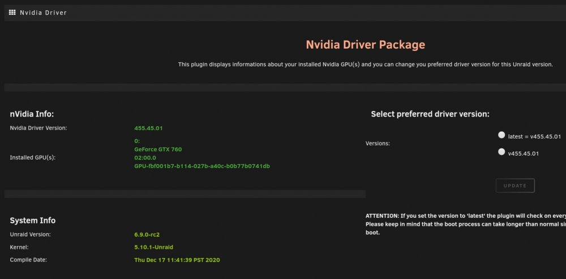
Task: Select the plain 'v455.45.01' radio button
Action: tap(501, 152)
